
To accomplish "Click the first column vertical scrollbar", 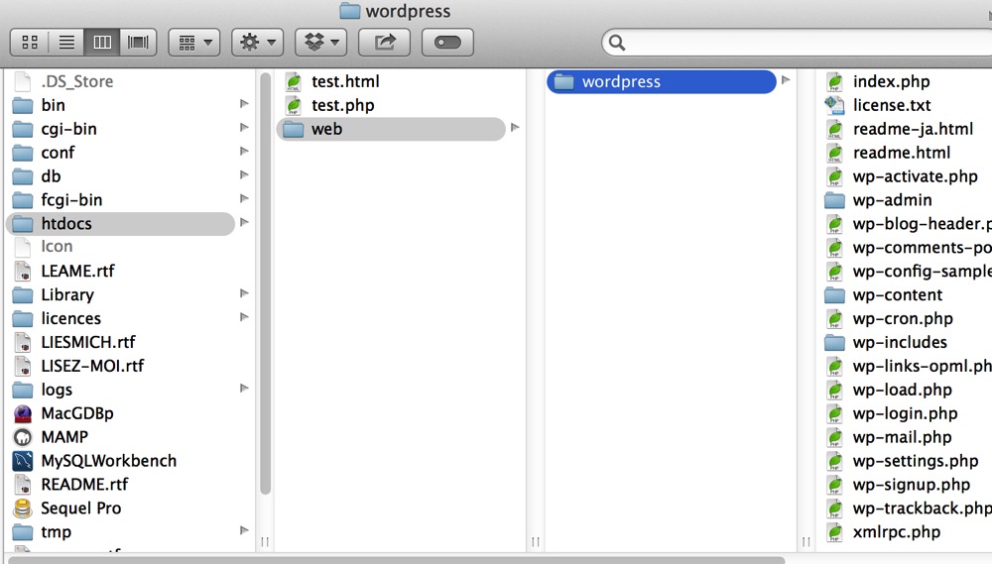I will point(265,287).
